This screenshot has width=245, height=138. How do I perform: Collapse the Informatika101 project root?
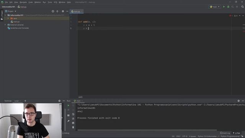click(5, 15)
